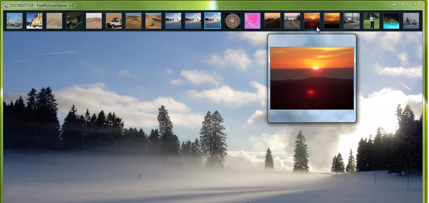This screenshot has width=429, height=203.
Task: Open the palm trees beach thumbnail
Action: point(15,21)
